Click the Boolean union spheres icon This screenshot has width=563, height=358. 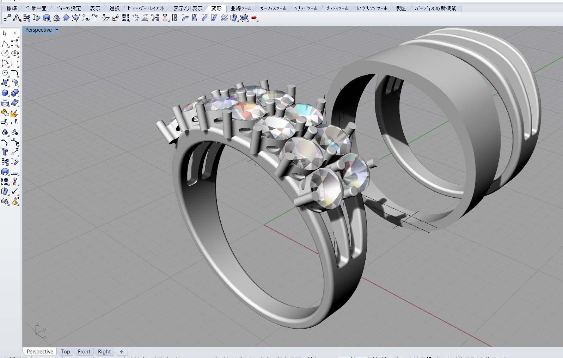coord(15,93)
